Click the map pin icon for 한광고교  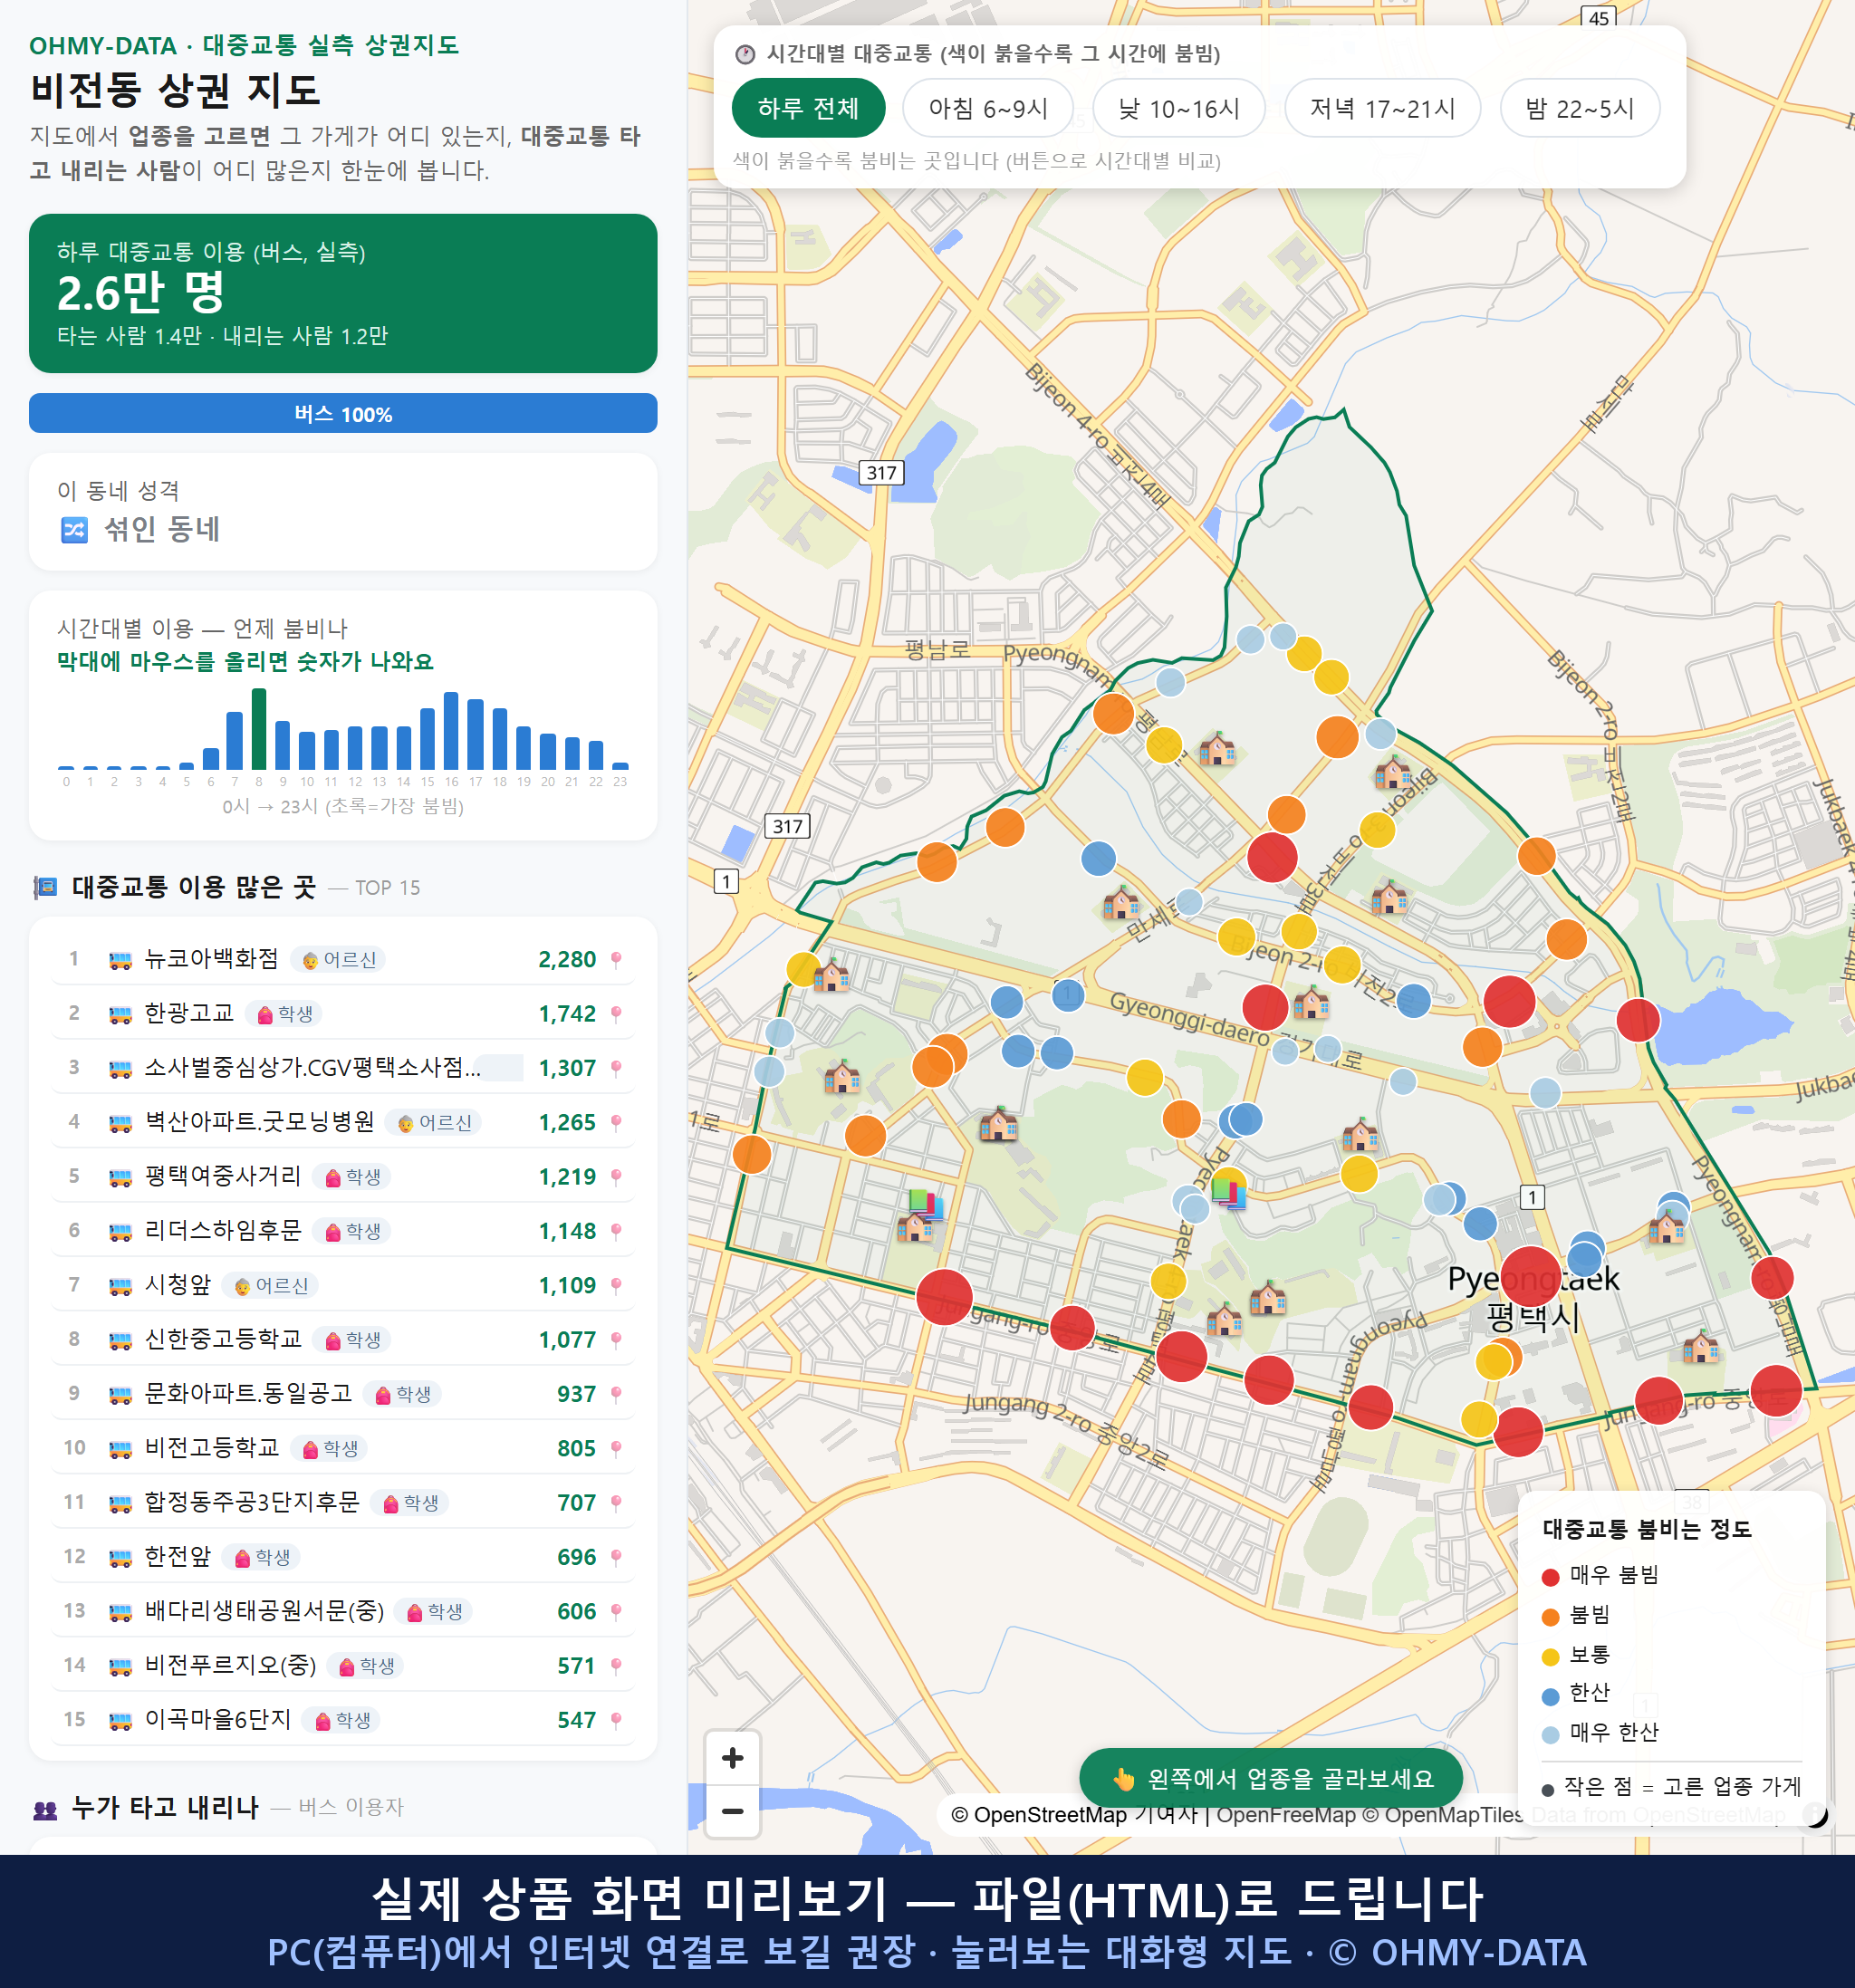(616, 1014)
